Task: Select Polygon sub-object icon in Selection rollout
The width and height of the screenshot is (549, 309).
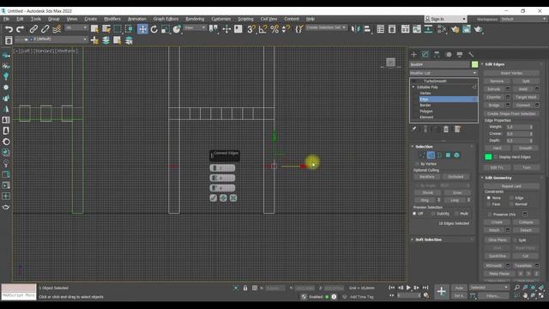Action: coord(448,155)
